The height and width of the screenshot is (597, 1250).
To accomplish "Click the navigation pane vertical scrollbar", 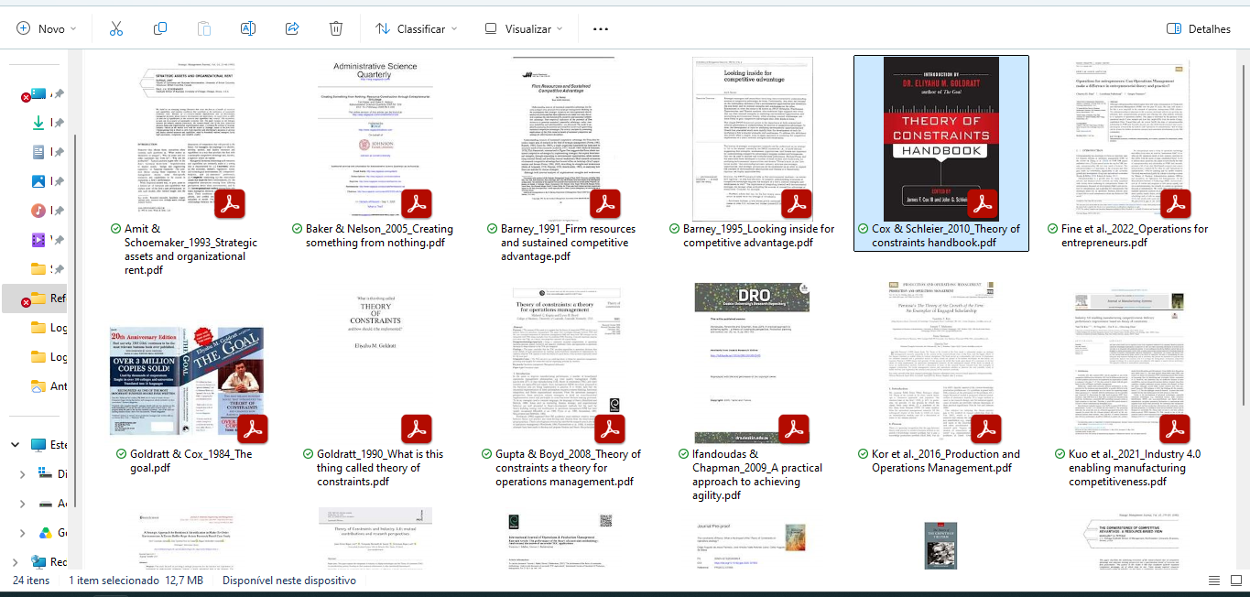I will (77, 320).
